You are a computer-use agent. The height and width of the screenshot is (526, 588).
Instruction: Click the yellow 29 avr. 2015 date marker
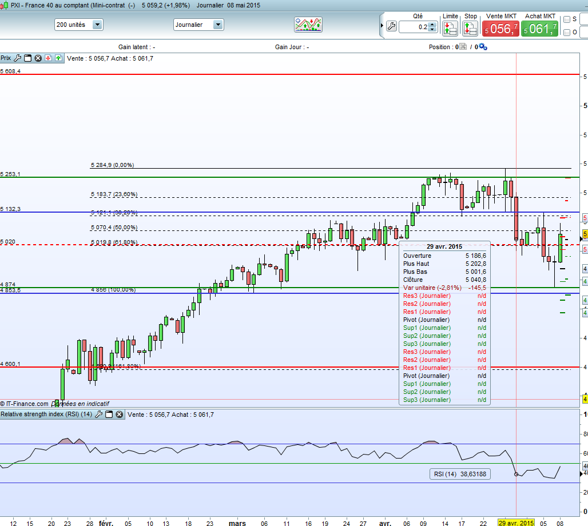click(516, 523)
